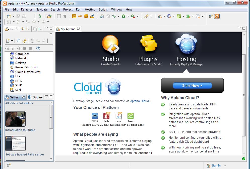
Task: Click the green Run play button
Action: [123, 16]
